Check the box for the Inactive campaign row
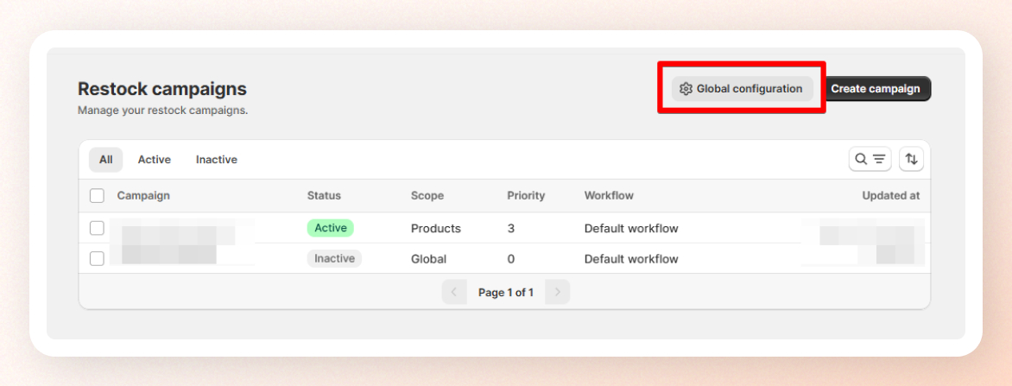 click(97, 258)
